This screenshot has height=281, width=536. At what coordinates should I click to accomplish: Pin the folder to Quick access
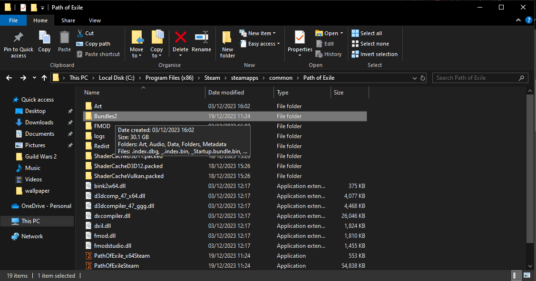click(19, 44)
